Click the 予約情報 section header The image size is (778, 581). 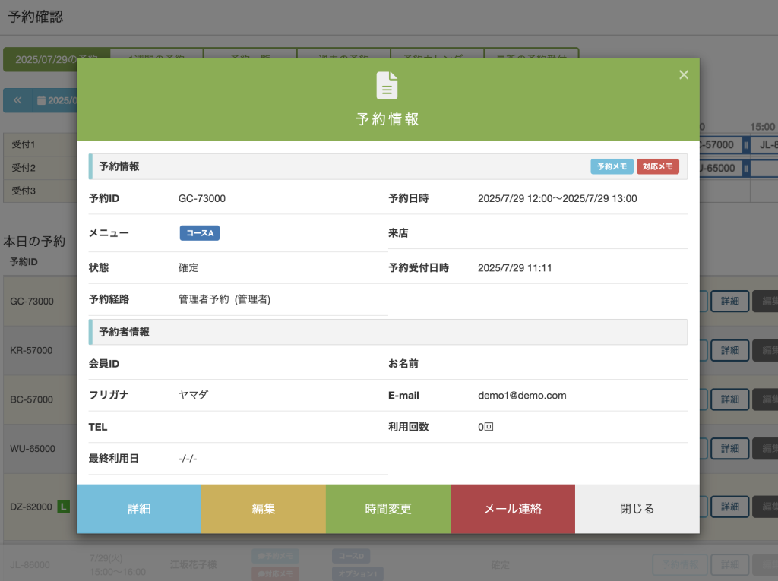point(388,166)
